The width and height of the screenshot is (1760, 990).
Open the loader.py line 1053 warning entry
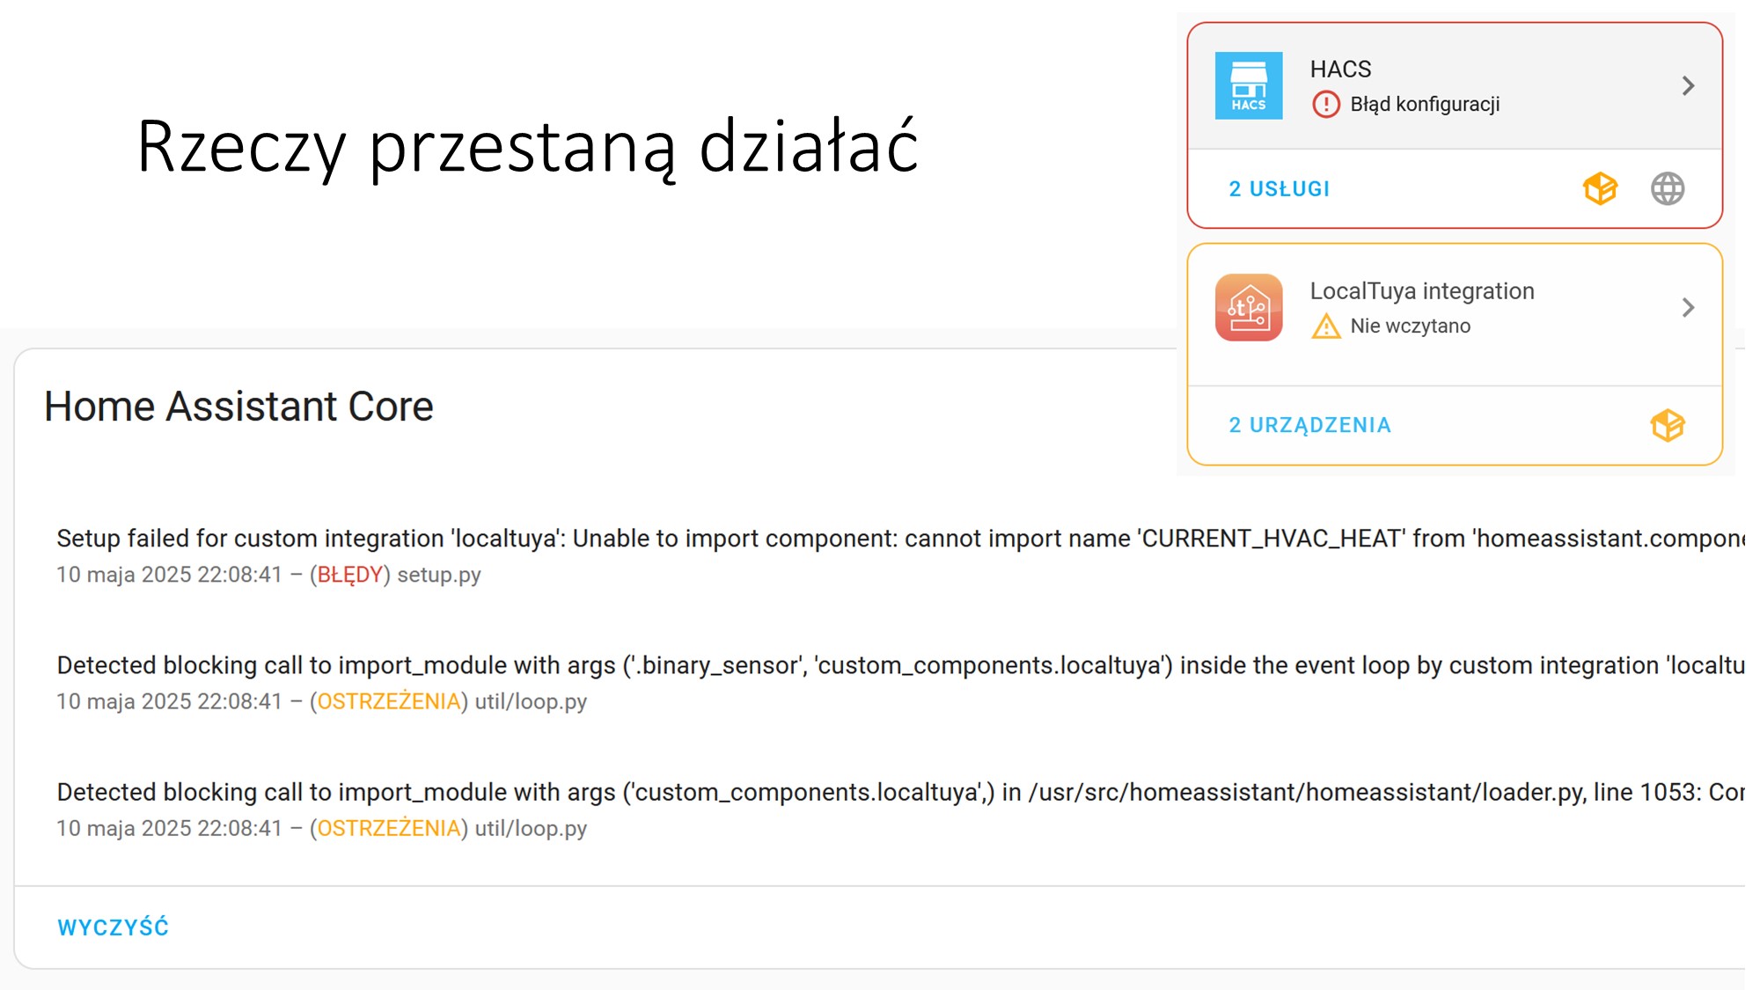[x=900, y=809]
